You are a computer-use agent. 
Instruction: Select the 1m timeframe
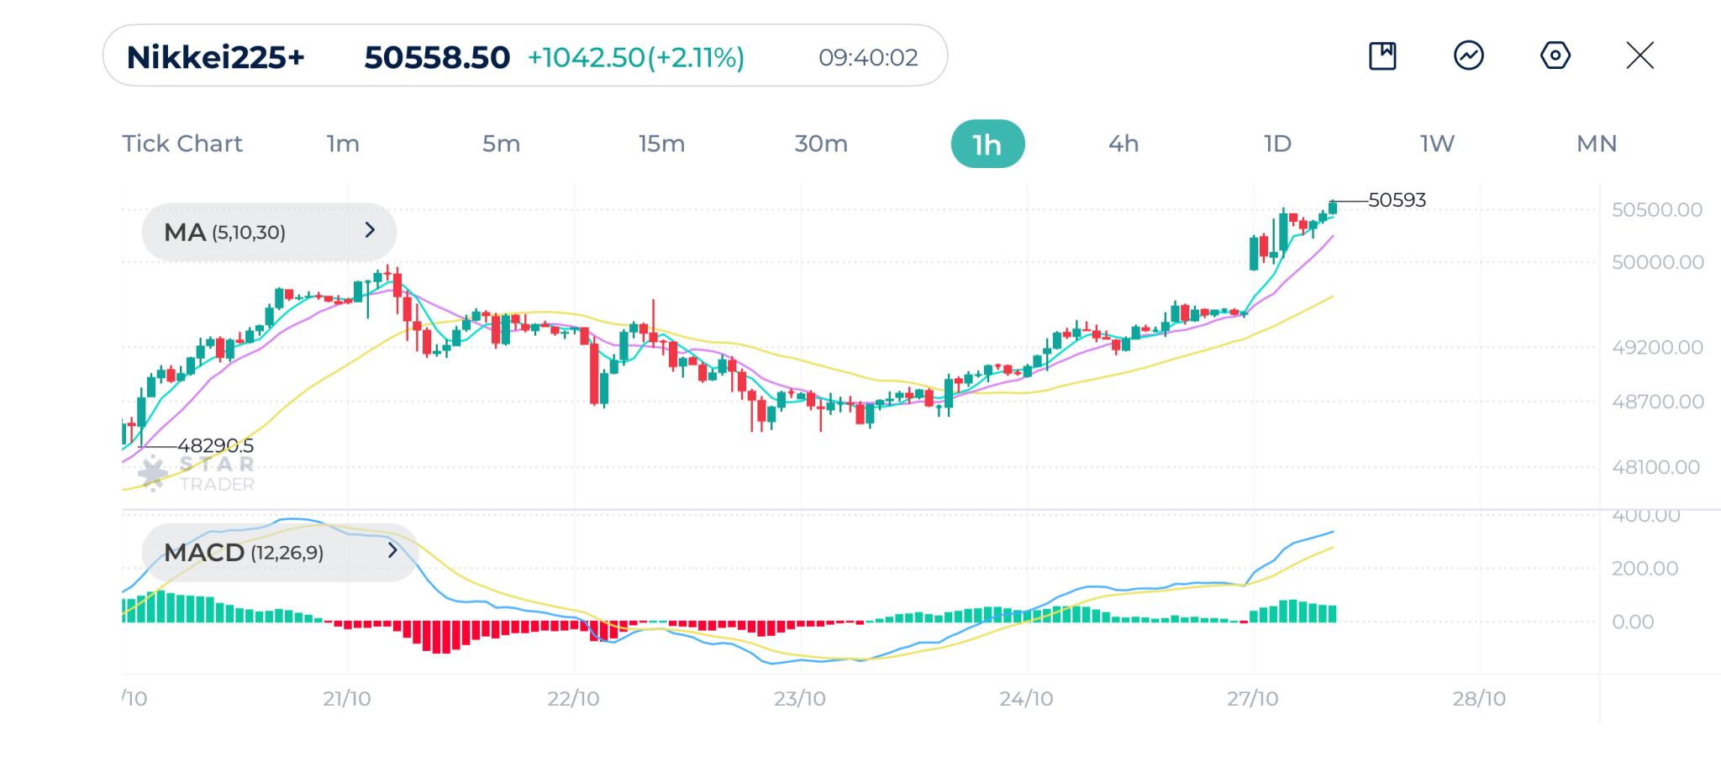(343, 144)
